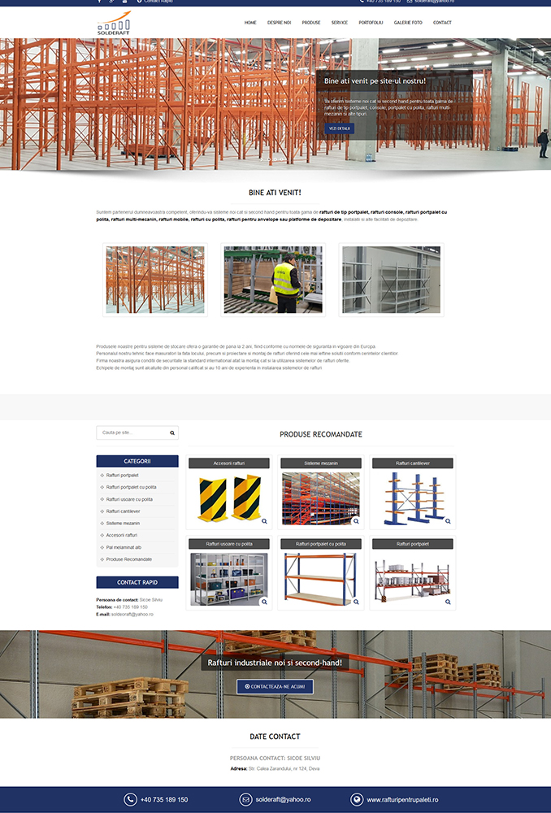Image resolution: width=551 pixels, height=813 pixels.
Task: Click the www.rafturipentrupaleti.ro footer link
Action: 402,800
